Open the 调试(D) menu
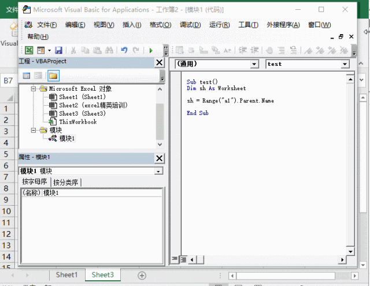This screenshot has height=286, width=370. (190, 25)
